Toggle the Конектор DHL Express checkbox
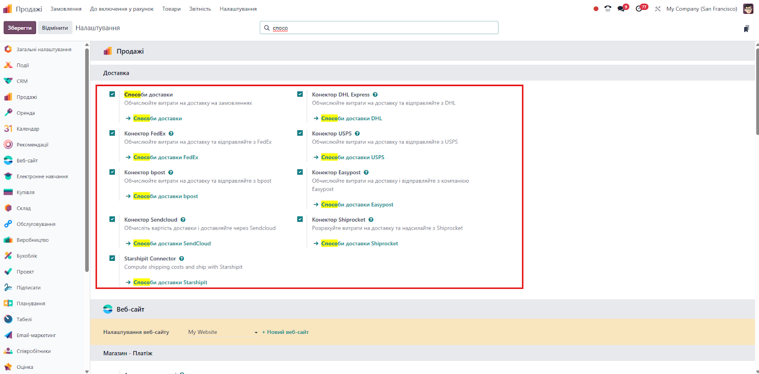This screenshot has width=759, height=374. (x=300, y=94)
